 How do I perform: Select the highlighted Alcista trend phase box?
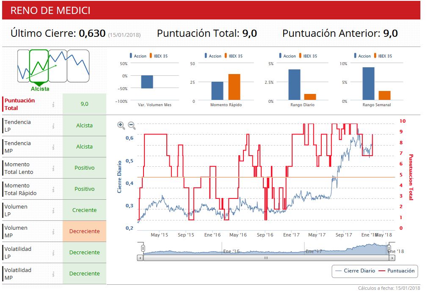click(x=39, y=66)
